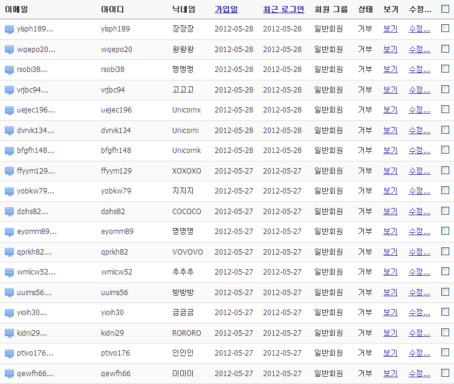Viewport: 454px width, 384px height.
Task: Click the message icon next to uejec196 email
Action: (9, 110)
